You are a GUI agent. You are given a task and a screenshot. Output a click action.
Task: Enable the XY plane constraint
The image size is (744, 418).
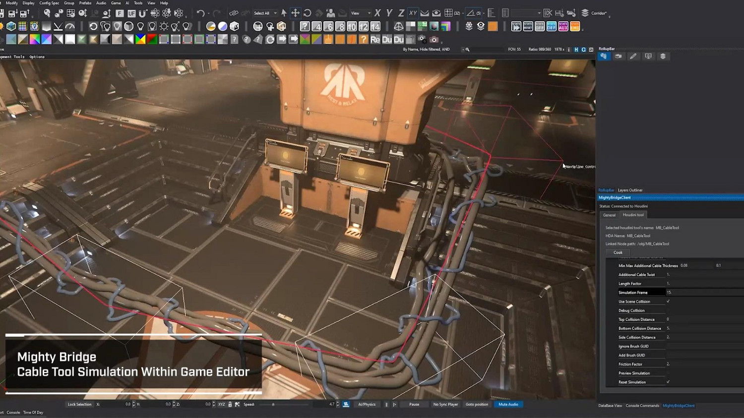pos(413,13)
